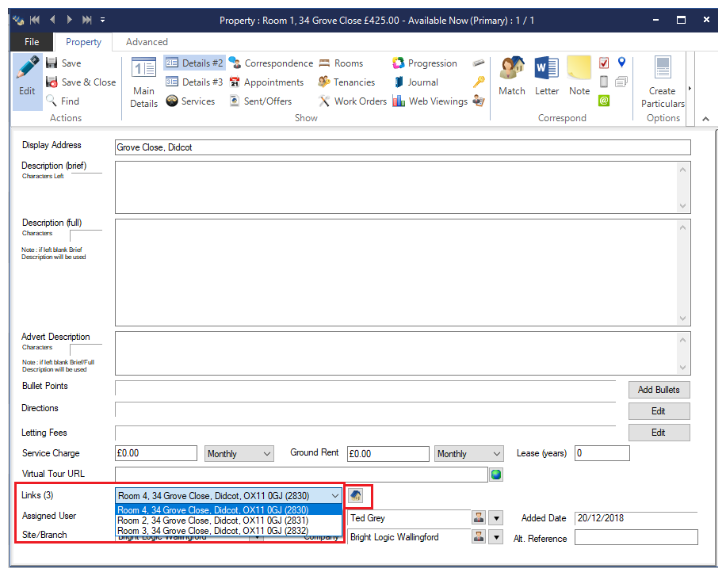This screenshot has width=726, height=576.
Task: Select Room 2, 34 Grove Close link
Action: click(213, 520)
